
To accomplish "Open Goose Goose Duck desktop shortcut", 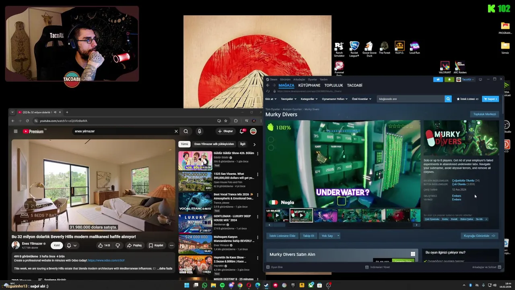I will [369, 49].
